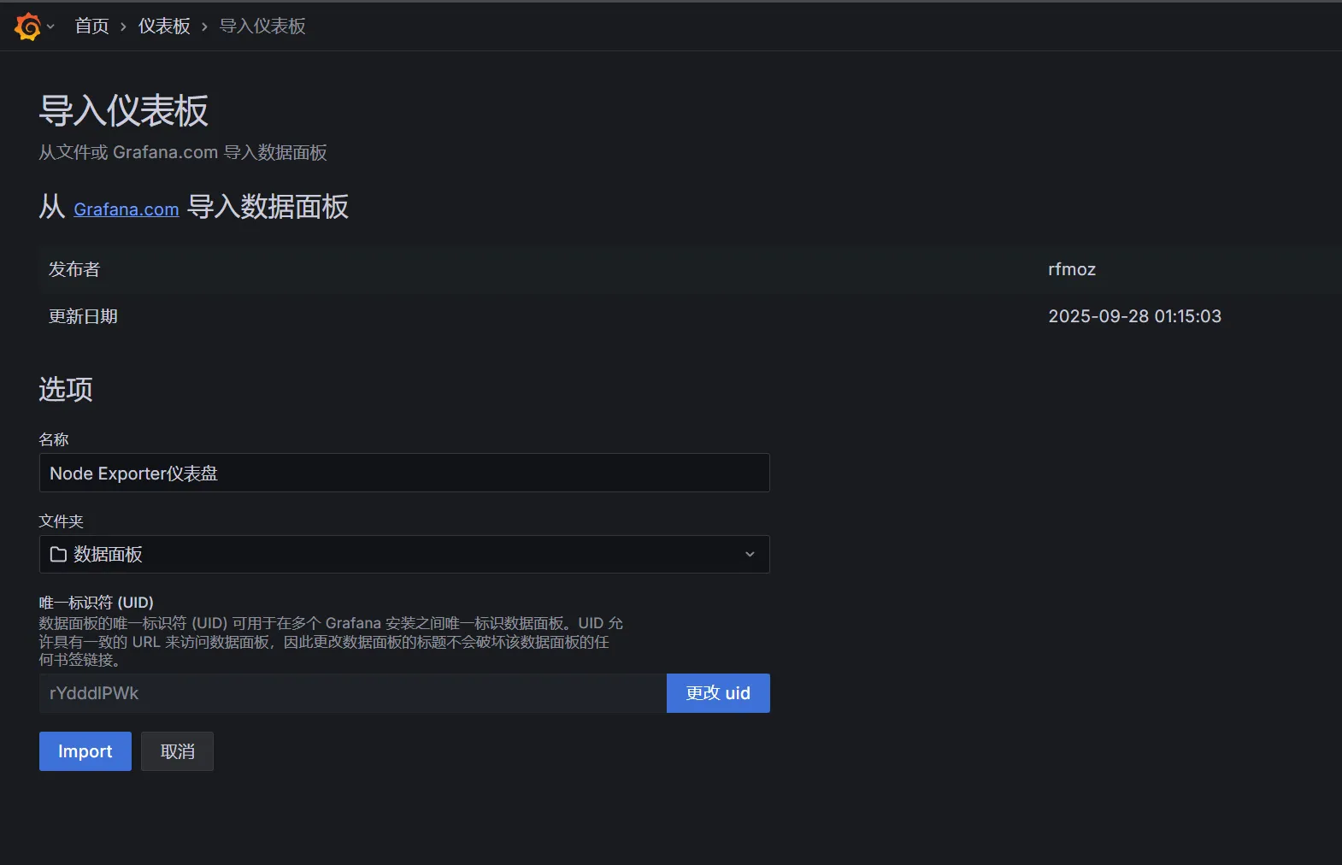1342x865 pixels.
Task: Open 仪表板 breadcrumb item
Action: (164, 26)
